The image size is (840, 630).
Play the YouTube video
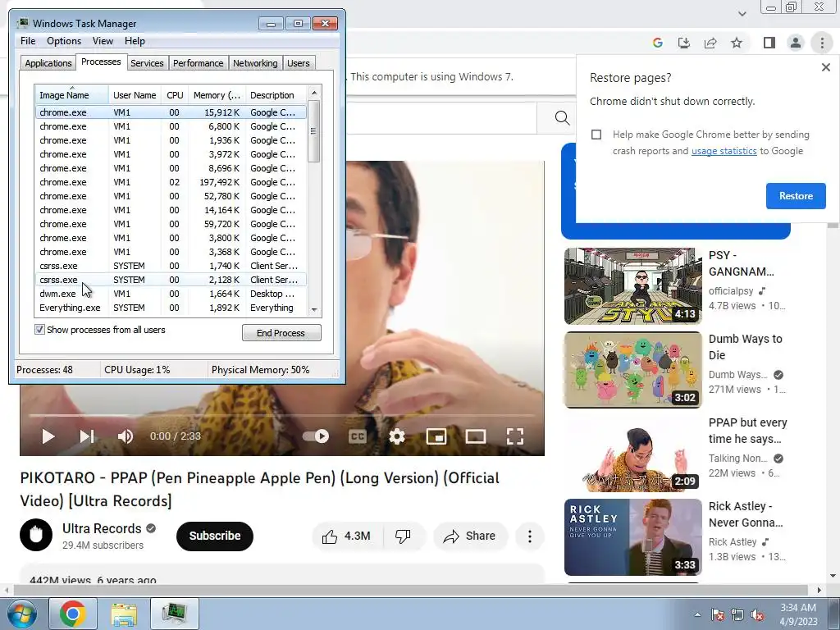[48, 436]
